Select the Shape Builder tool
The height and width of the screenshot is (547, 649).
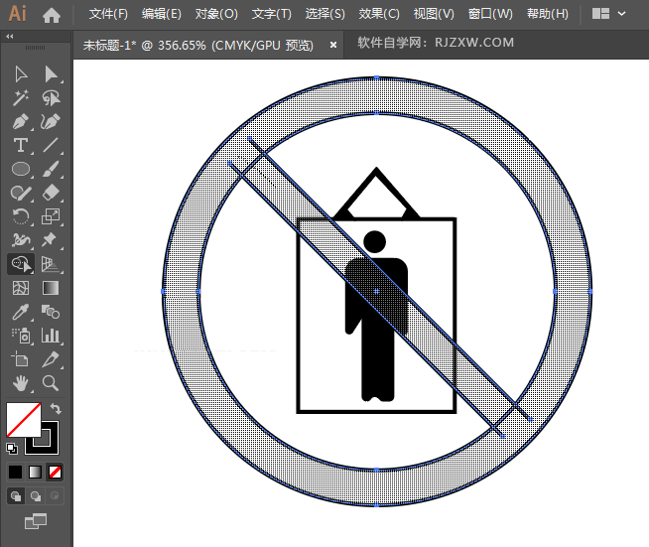(21, 264)
